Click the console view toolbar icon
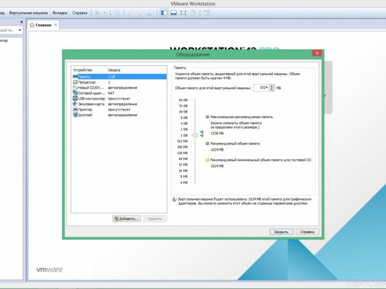The image size is (386, 289). point(207,13)
